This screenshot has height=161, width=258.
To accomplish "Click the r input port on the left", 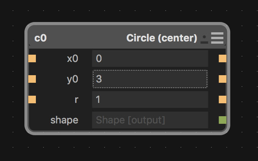I will (x=32, y=99).
